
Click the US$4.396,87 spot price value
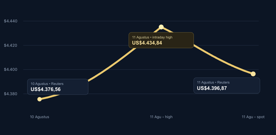click(x=212, y=88)
